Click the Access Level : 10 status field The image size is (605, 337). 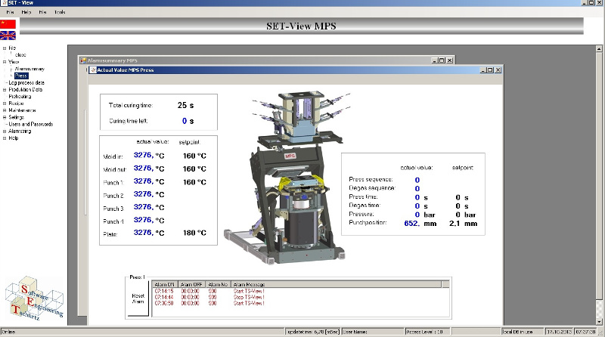[427, 332]
